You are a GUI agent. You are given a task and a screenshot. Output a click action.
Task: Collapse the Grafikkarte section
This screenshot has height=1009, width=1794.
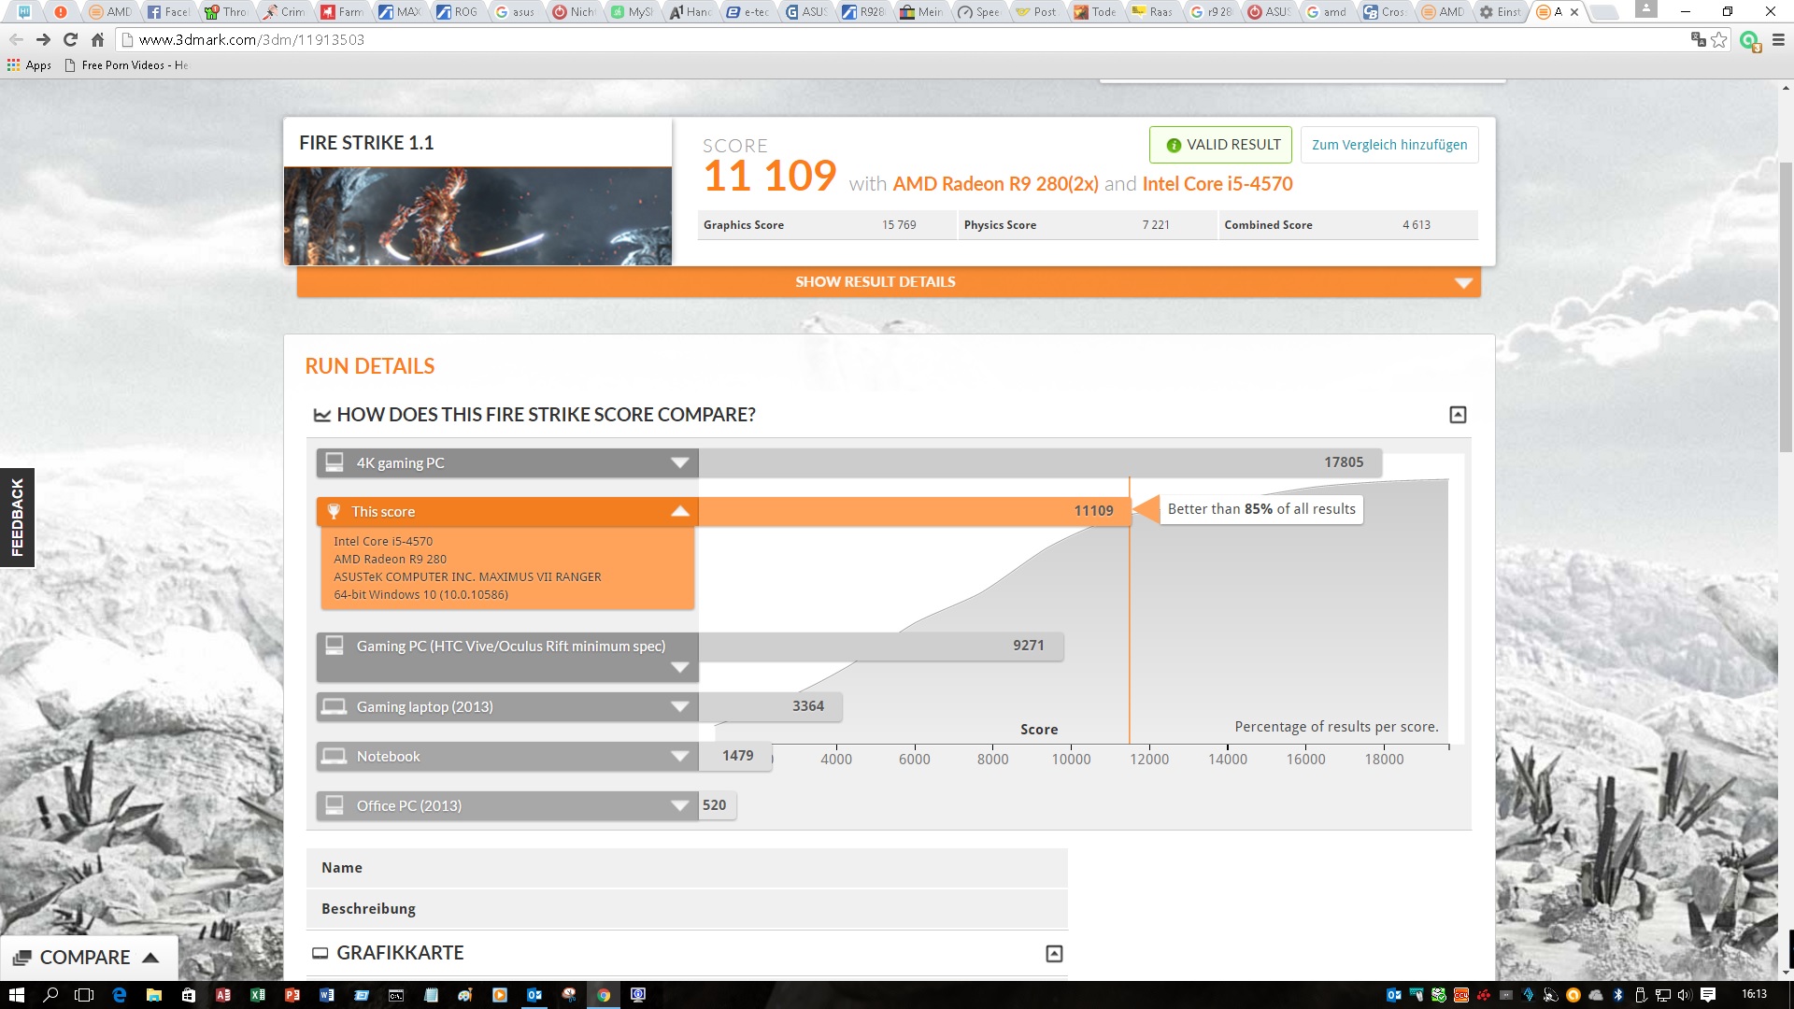1054,954
